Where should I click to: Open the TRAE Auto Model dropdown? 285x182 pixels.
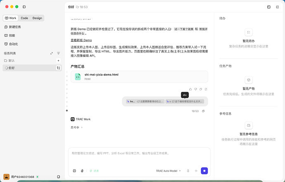[168, 171]
